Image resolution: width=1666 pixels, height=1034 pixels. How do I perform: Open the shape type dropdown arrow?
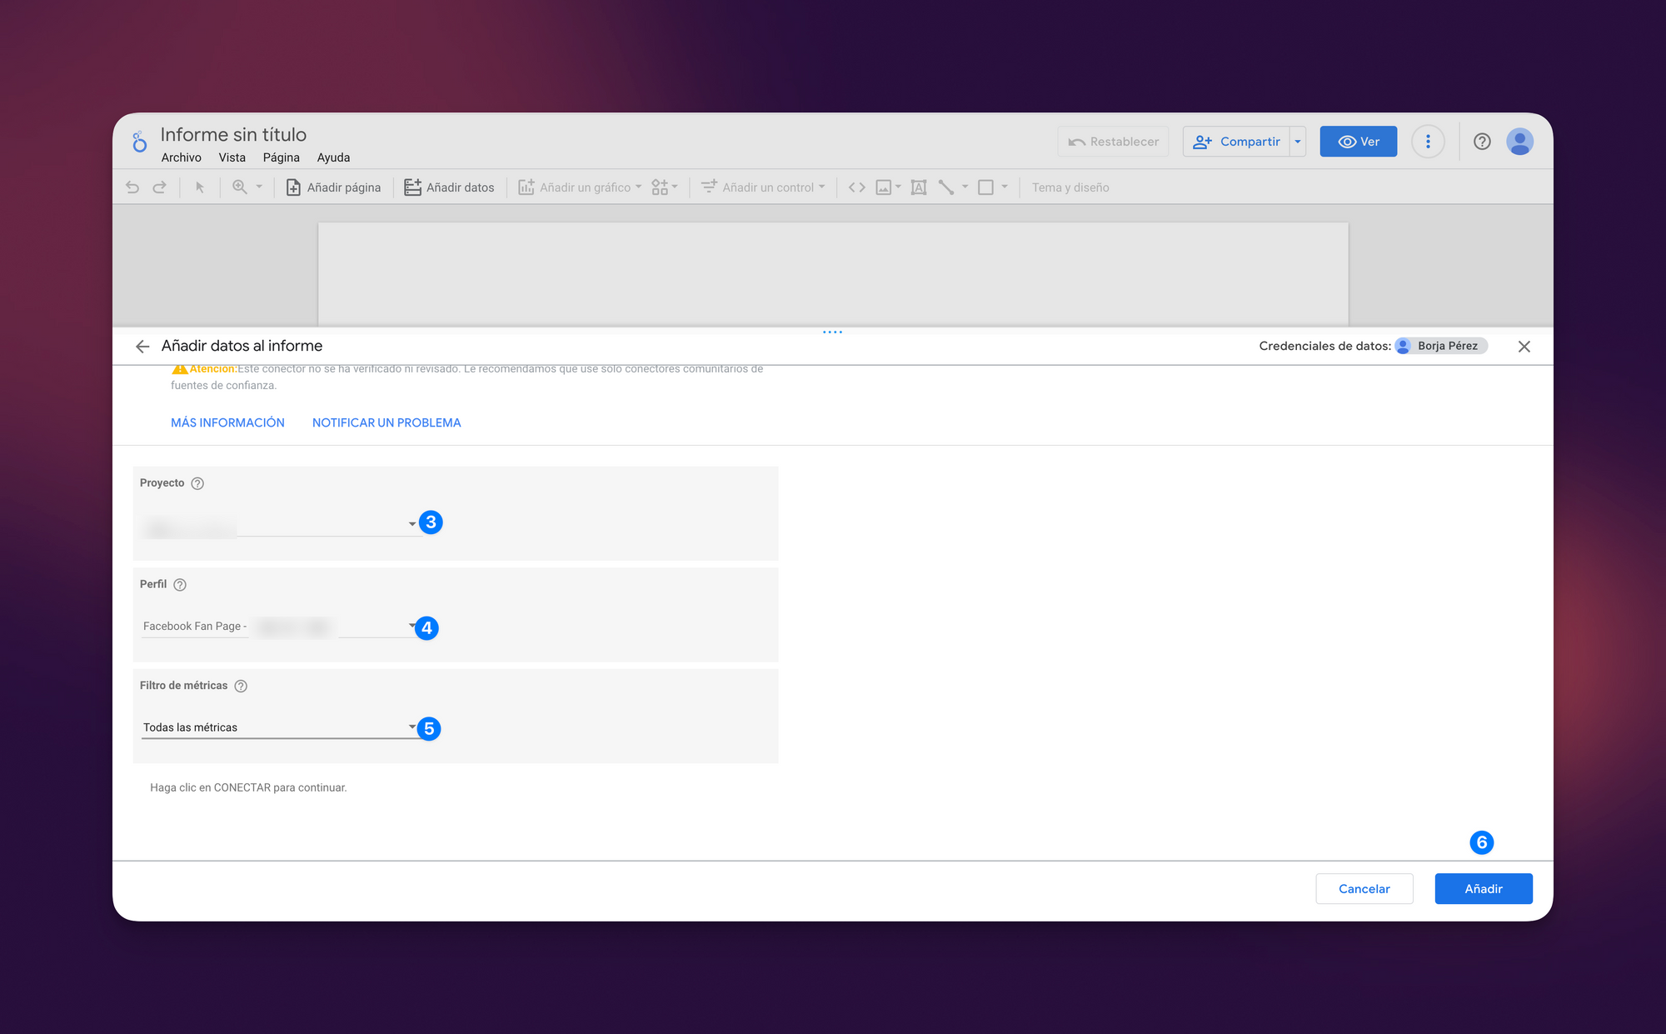pyautogui.click(x=1005, y=187)
